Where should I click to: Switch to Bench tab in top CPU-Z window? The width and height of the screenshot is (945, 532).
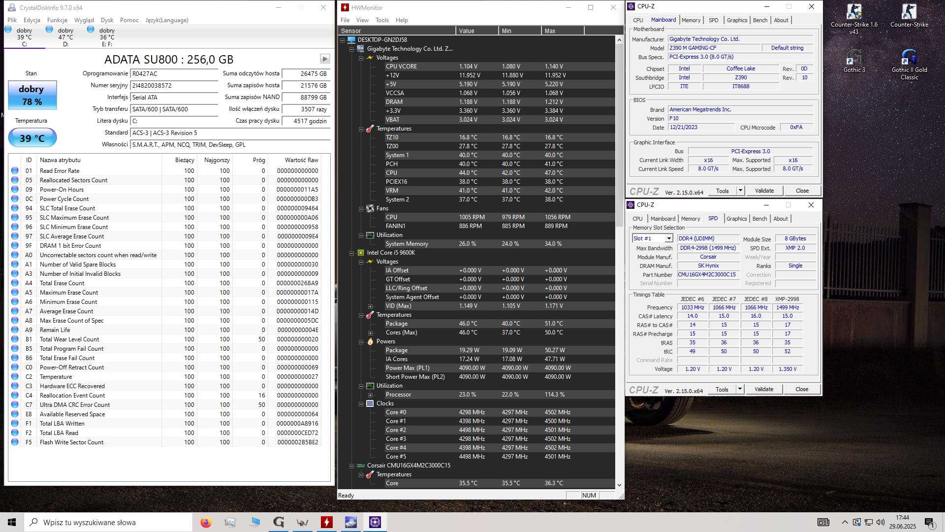coord(760,20)
